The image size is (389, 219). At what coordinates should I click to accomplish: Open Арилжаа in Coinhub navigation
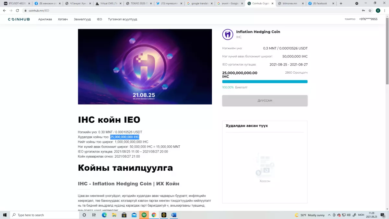(45, 19)
